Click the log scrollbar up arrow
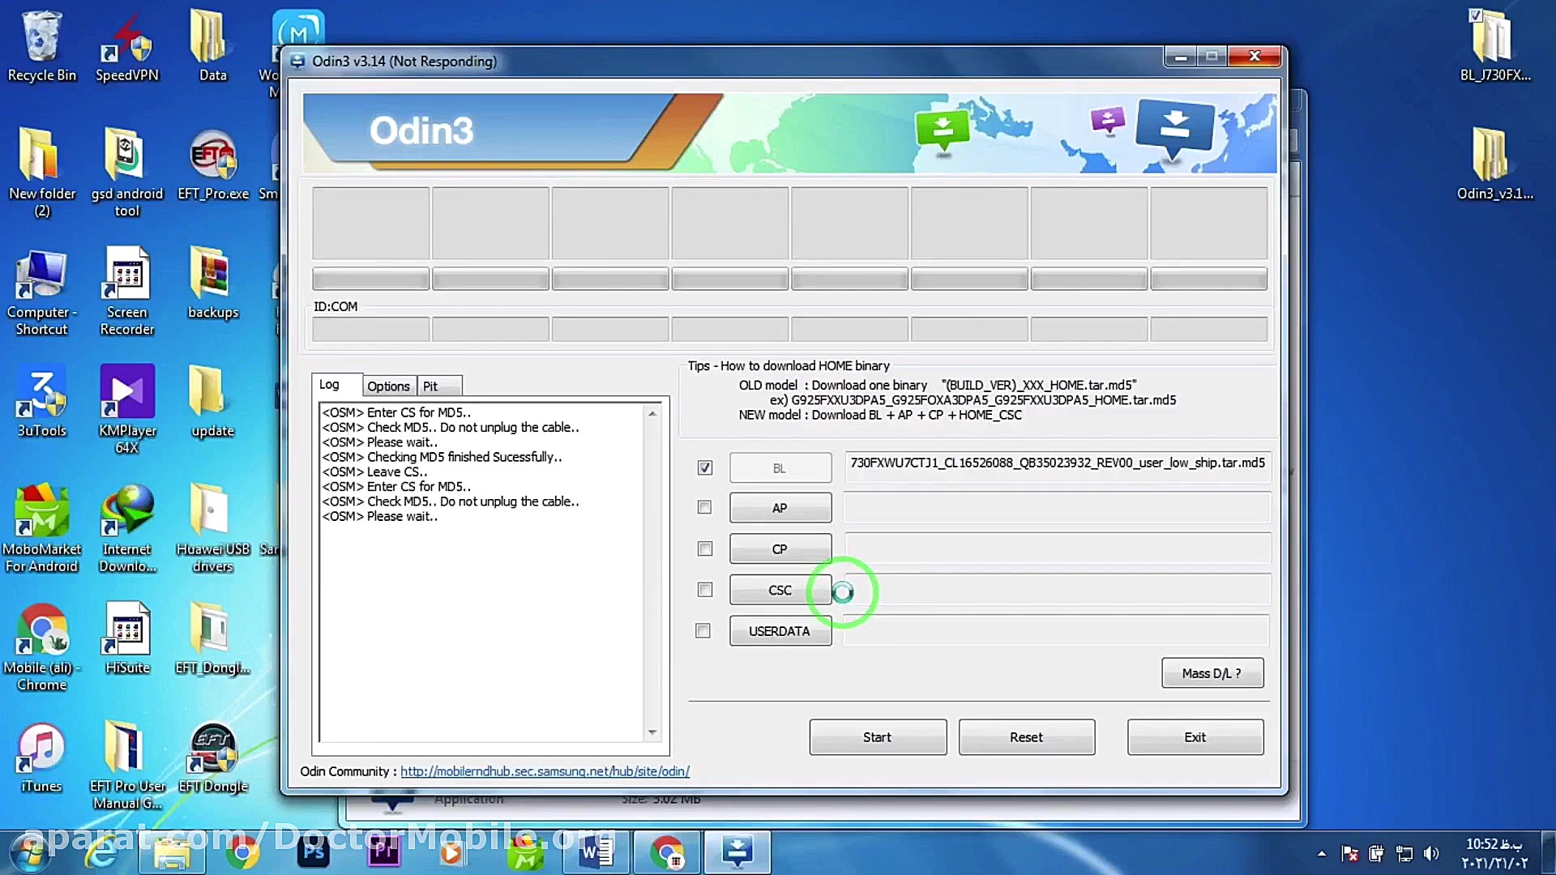 652,413
